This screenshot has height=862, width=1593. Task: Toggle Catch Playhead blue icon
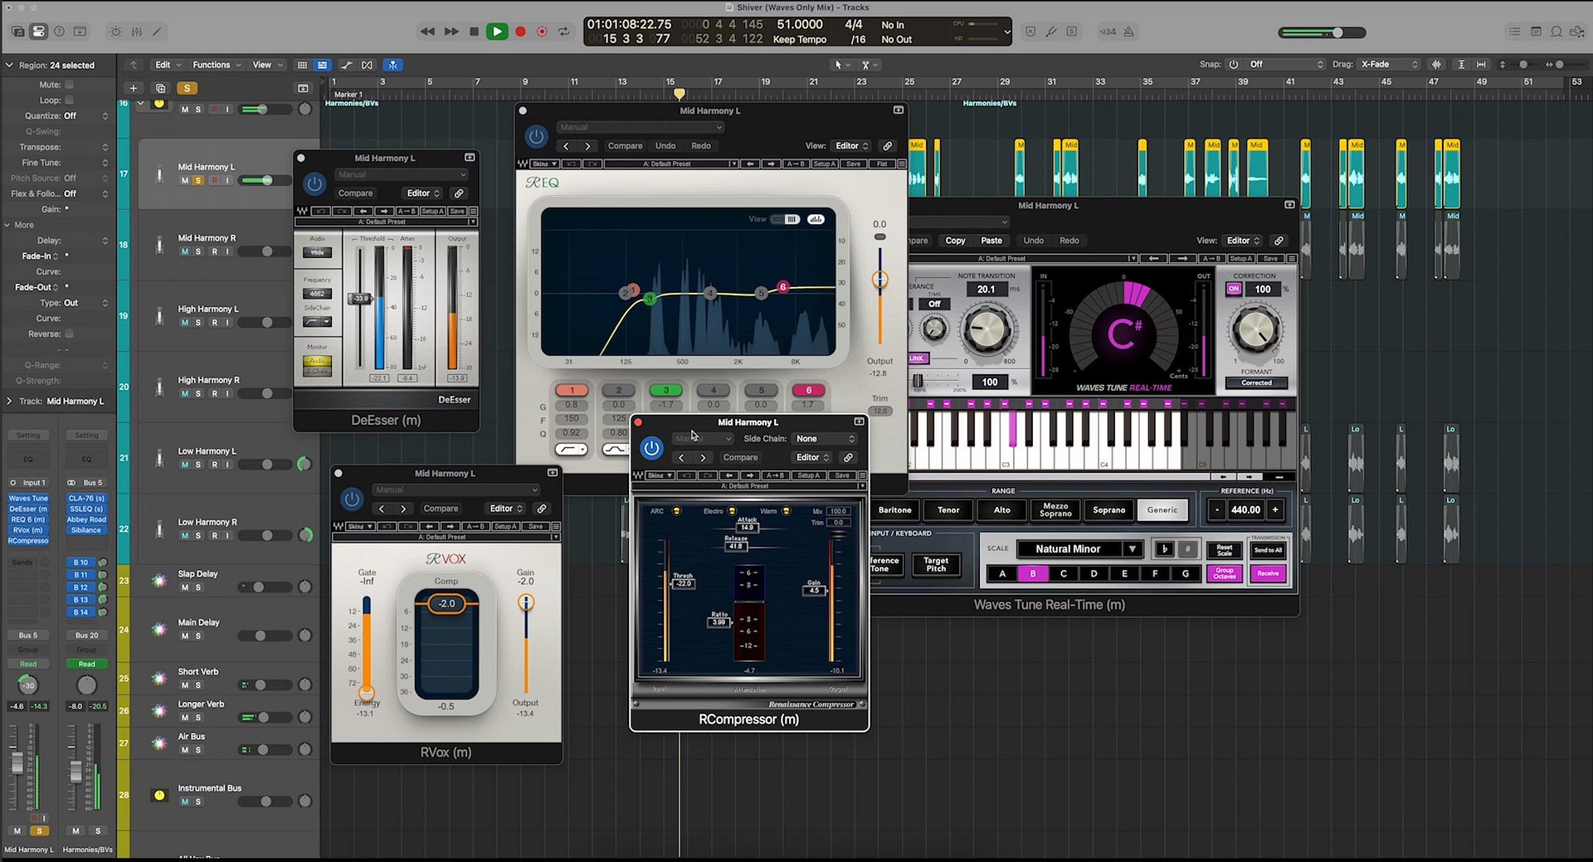[x=392, y=65]
